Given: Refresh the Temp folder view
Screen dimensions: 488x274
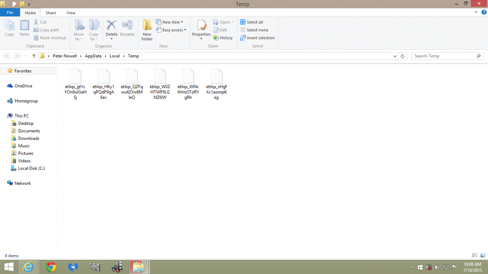Looking at the screenshot, I should click(x=403, y=56).
